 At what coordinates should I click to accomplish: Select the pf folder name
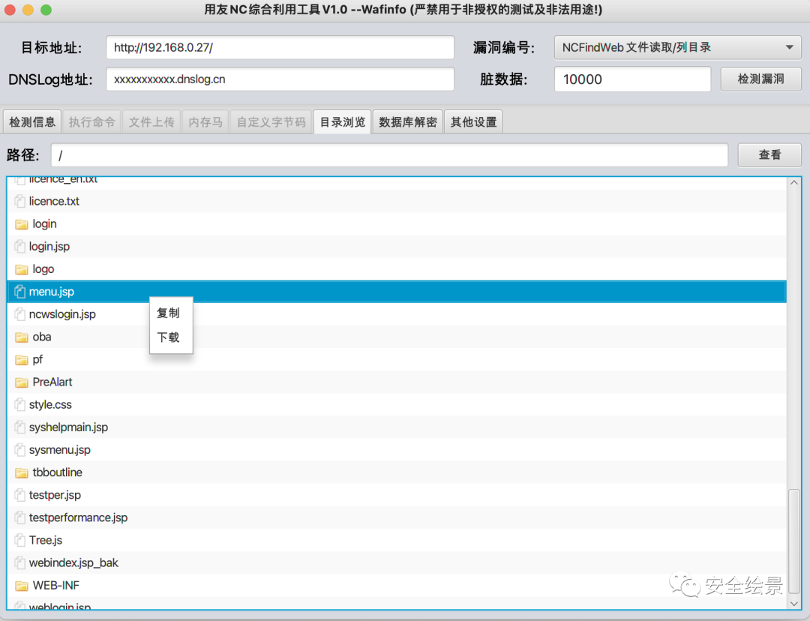pos(37,359)
